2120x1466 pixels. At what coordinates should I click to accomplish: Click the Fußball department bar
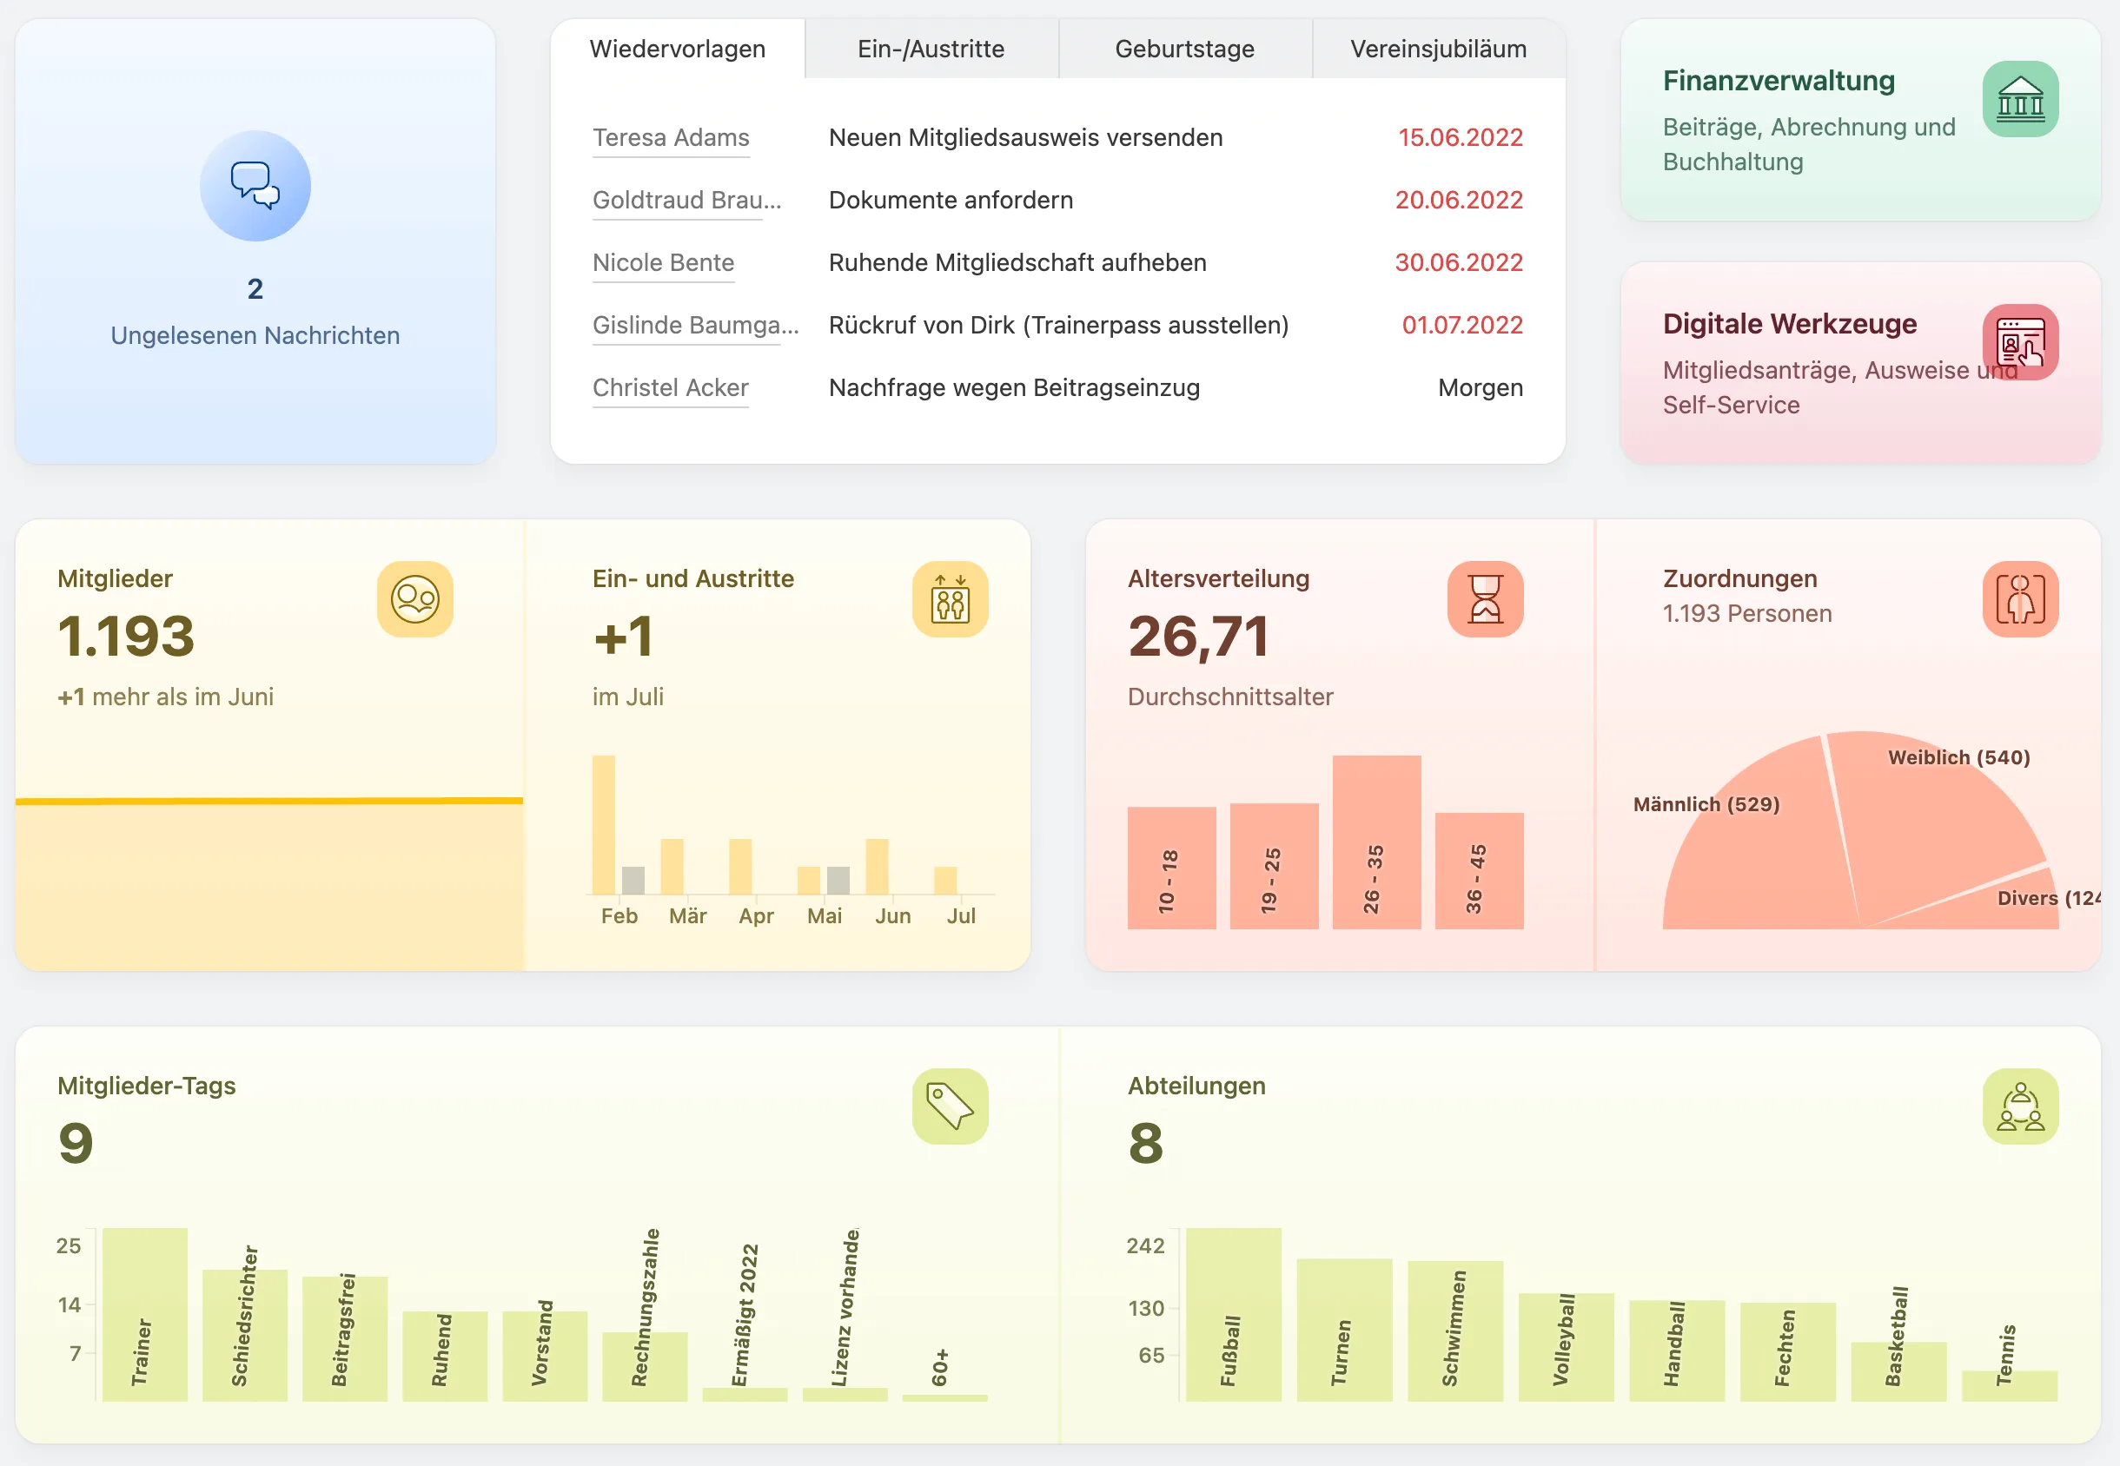tap(1233, 1314)
